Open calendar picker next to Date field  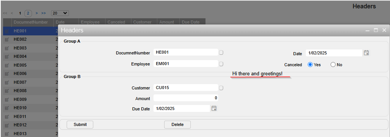[x=366, y=53]
